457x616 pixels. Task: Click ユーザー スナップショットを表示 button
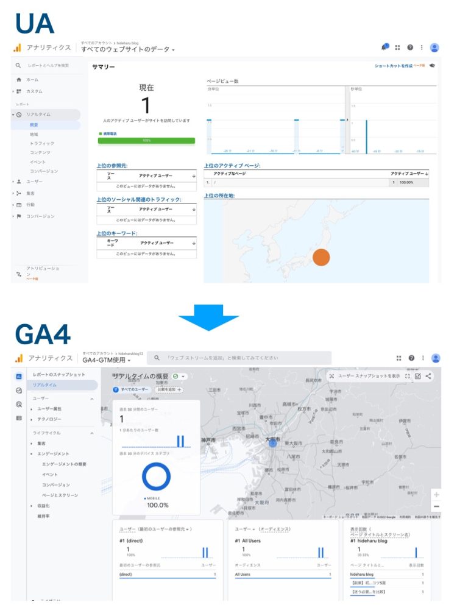(x=369, y=376)
